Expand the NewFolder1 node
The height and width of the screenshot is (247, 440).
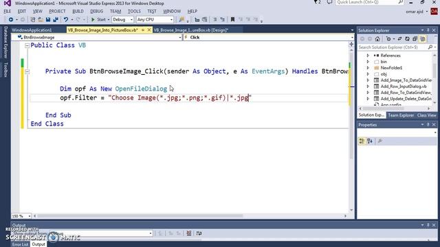tap(368, 68)
